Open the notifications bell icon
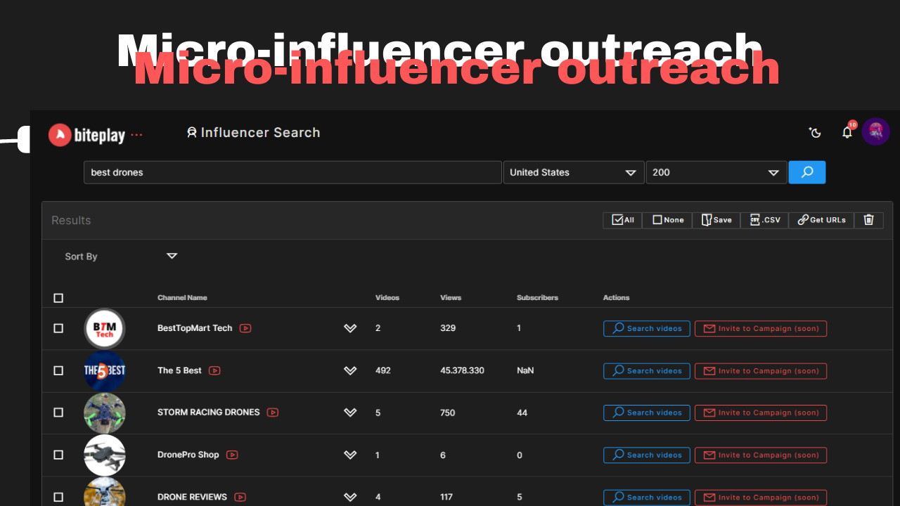Viewport: 900px width, 506px height. 847,132
